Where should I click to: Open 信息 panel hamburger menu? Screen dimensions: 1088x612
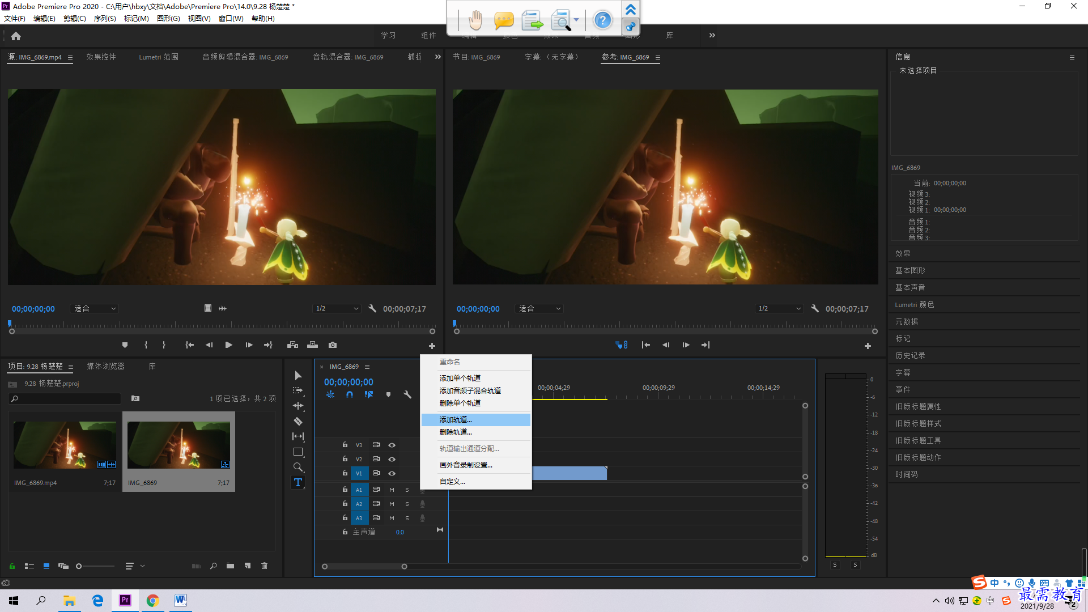(1072, 57)
